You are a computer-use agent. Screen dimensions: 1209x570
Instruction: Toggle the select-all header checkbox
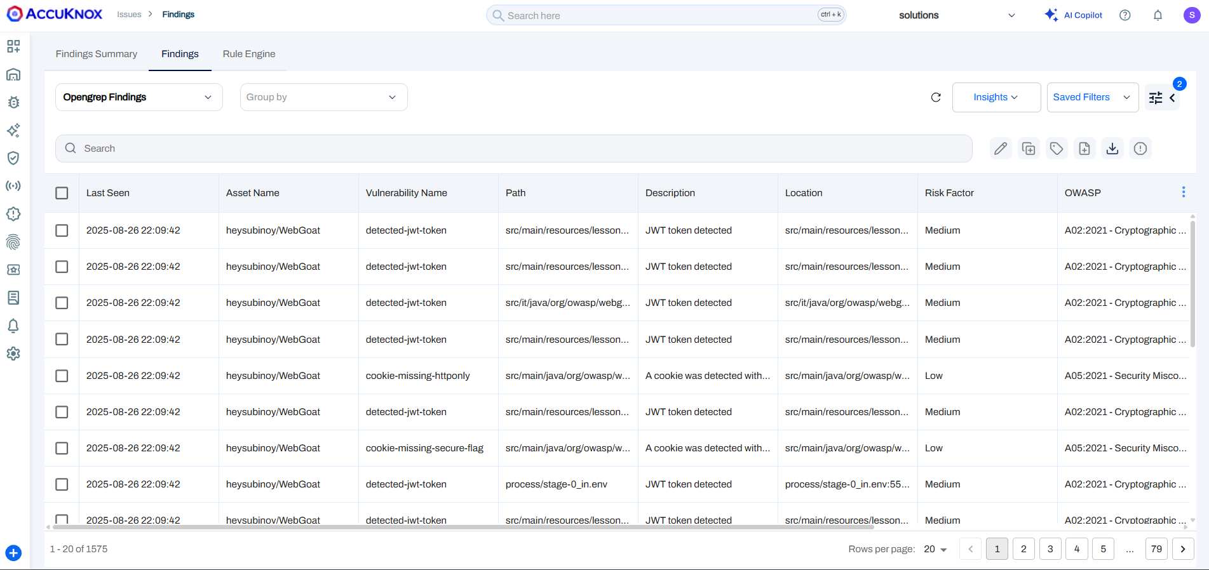[x=62, y=193]
